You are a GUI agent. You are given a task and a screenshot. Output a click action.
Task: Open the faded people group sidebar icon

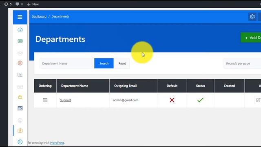pos(20,53)
